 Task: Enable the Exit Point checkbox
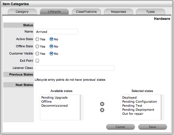point(37,61)
